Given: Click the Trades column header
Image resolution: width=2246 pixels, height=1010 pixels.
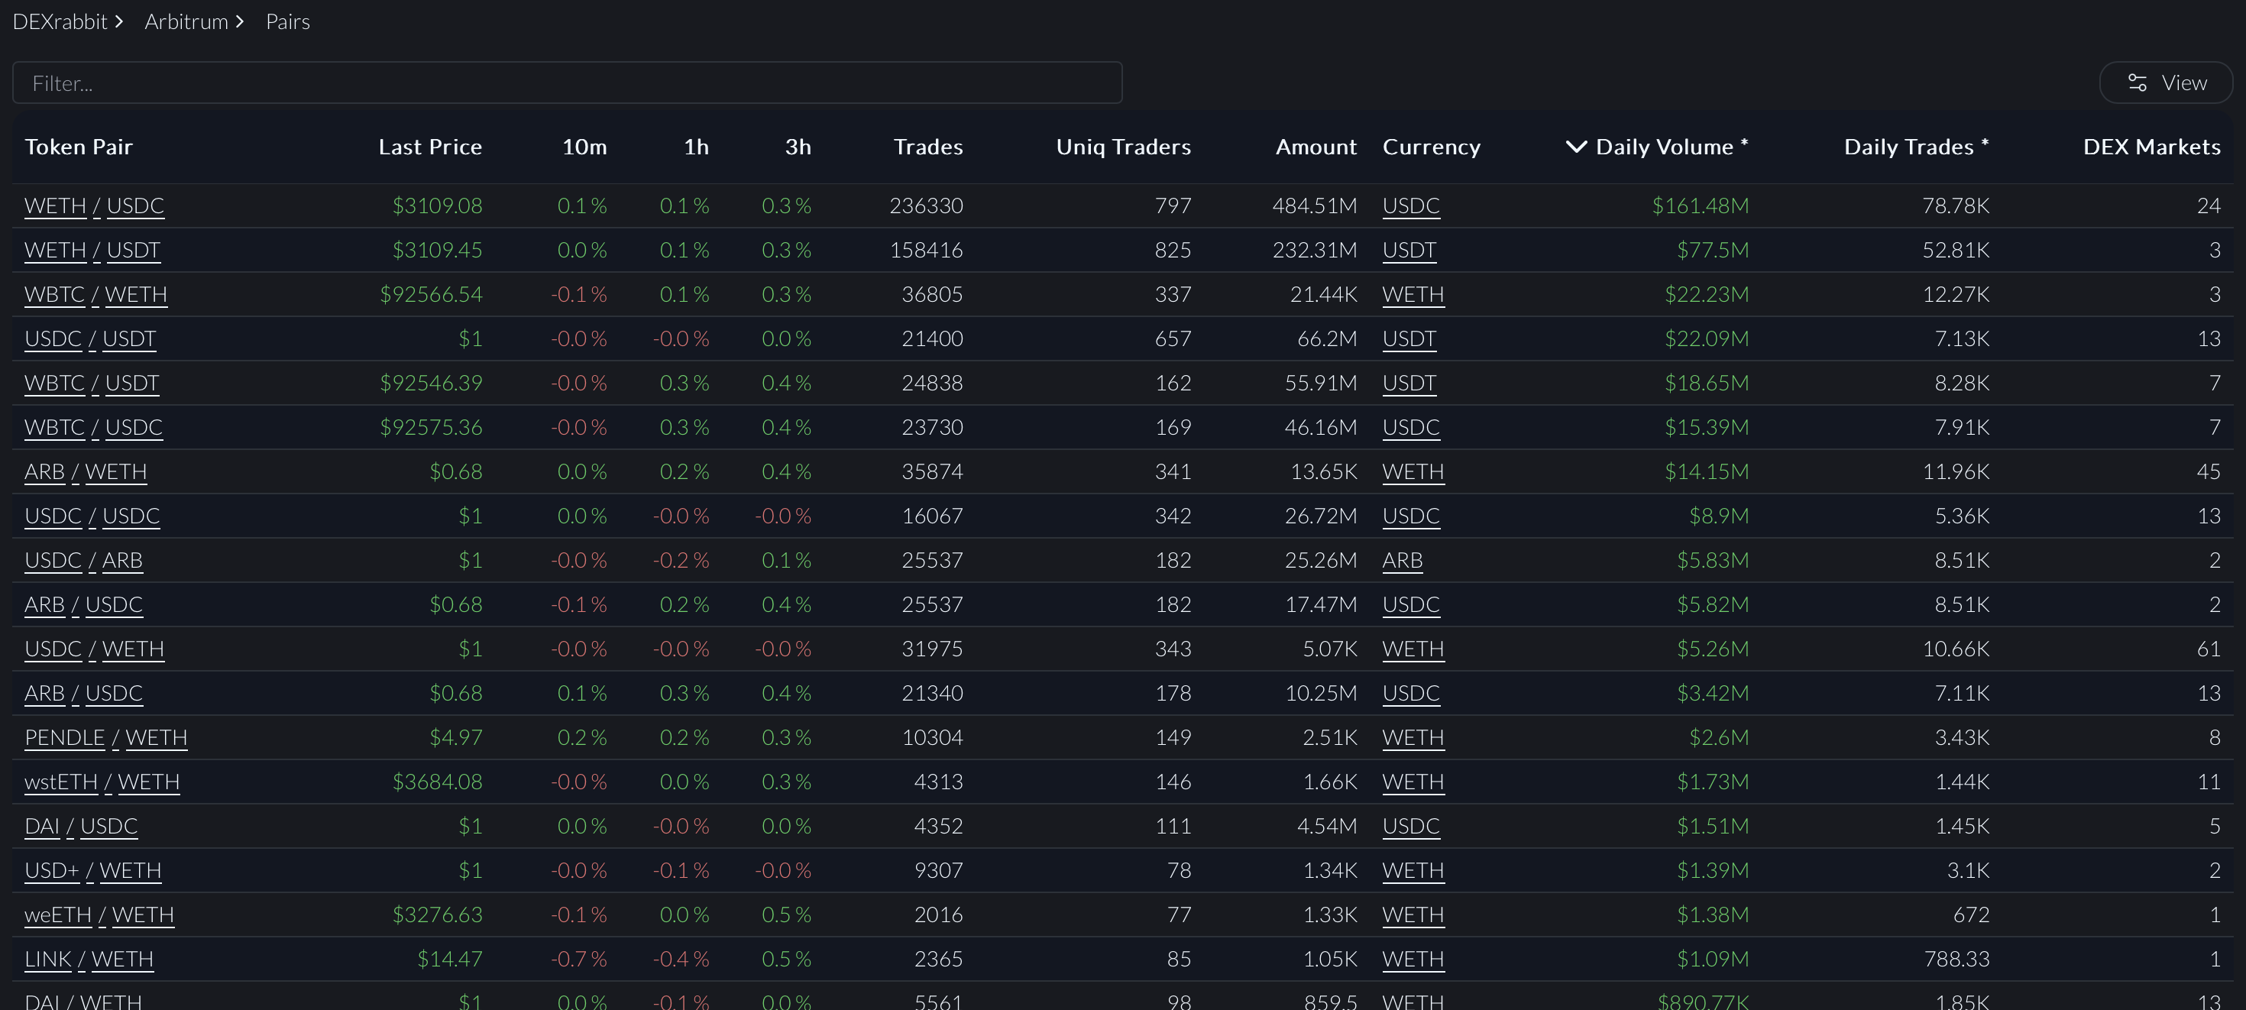Looking at the screenshot, I should pos(927,146).
